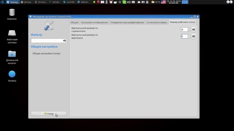The width and height of the screenshot is (234, 131).
Task: Open the Сочетания клавиш tab
Action: point(157,22)
